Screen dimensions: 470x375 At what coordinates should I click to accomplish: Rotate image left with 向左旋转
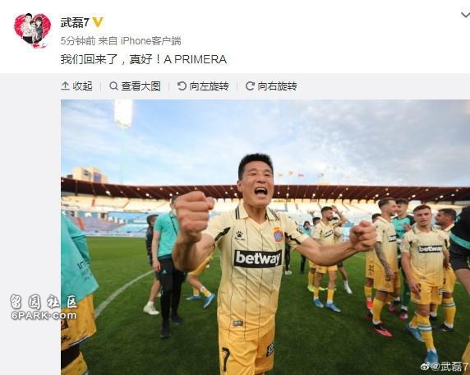203,86
